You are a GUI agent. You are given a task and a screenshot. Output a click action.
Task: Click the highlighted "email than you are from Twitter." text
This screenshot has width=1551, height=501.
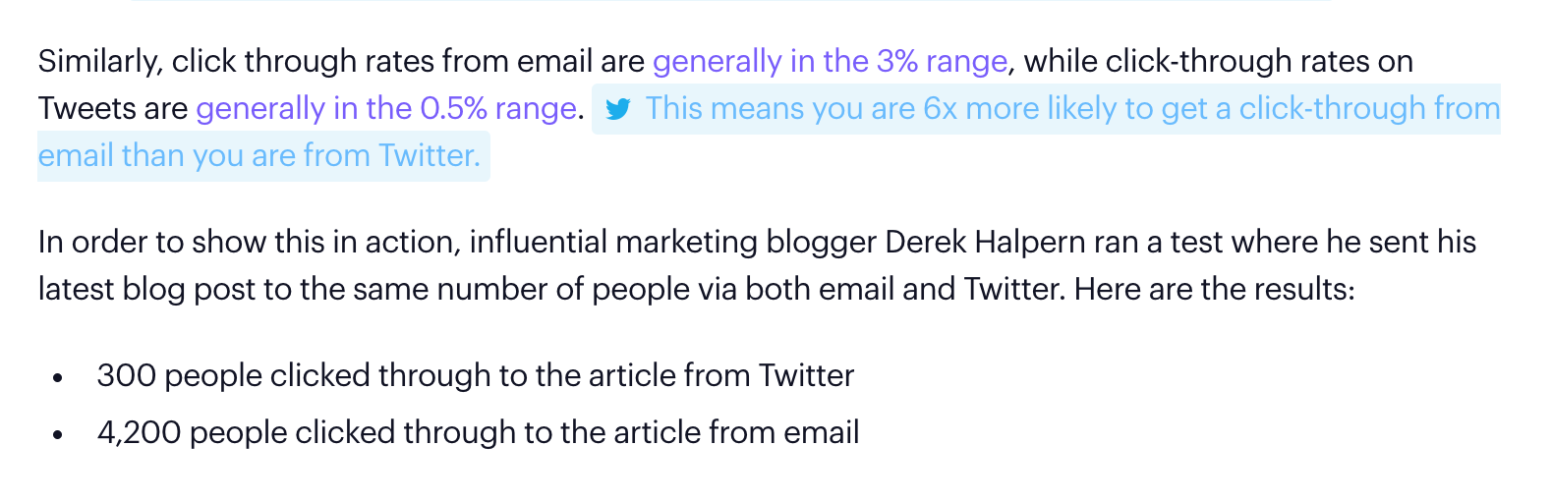[x=259, y=155]
